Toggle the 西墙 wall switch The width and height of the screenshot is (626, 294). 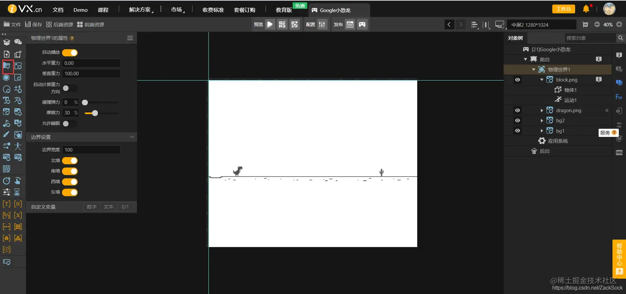click(70, 182)
